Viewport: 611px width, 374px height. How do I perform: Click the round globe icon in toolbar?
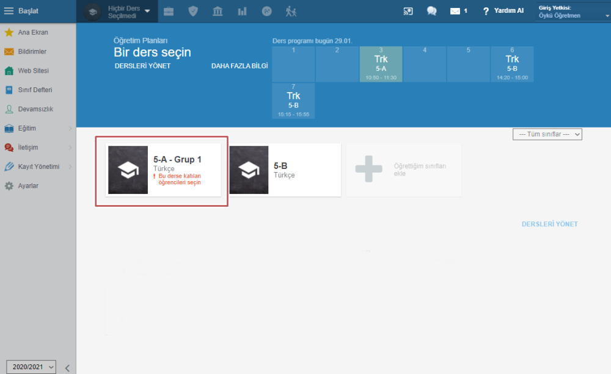pyautogui.click(x=266, y=11)
